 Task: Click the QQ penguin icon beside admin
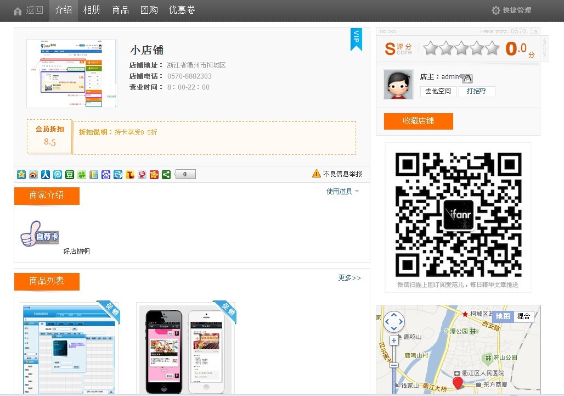(x=467, y=78)
